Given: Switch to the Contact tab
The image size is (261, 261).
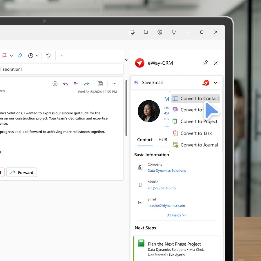Looking at the screenshot, I should (145, 140).
